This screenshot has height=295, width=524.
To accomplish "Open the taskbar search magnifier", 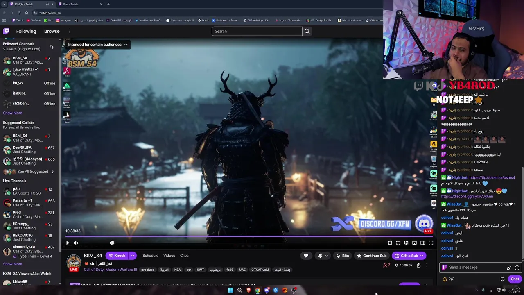I will [239, 290].
